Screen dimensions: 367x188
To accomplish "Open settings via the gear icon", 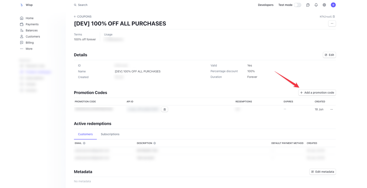I will 324,5.
